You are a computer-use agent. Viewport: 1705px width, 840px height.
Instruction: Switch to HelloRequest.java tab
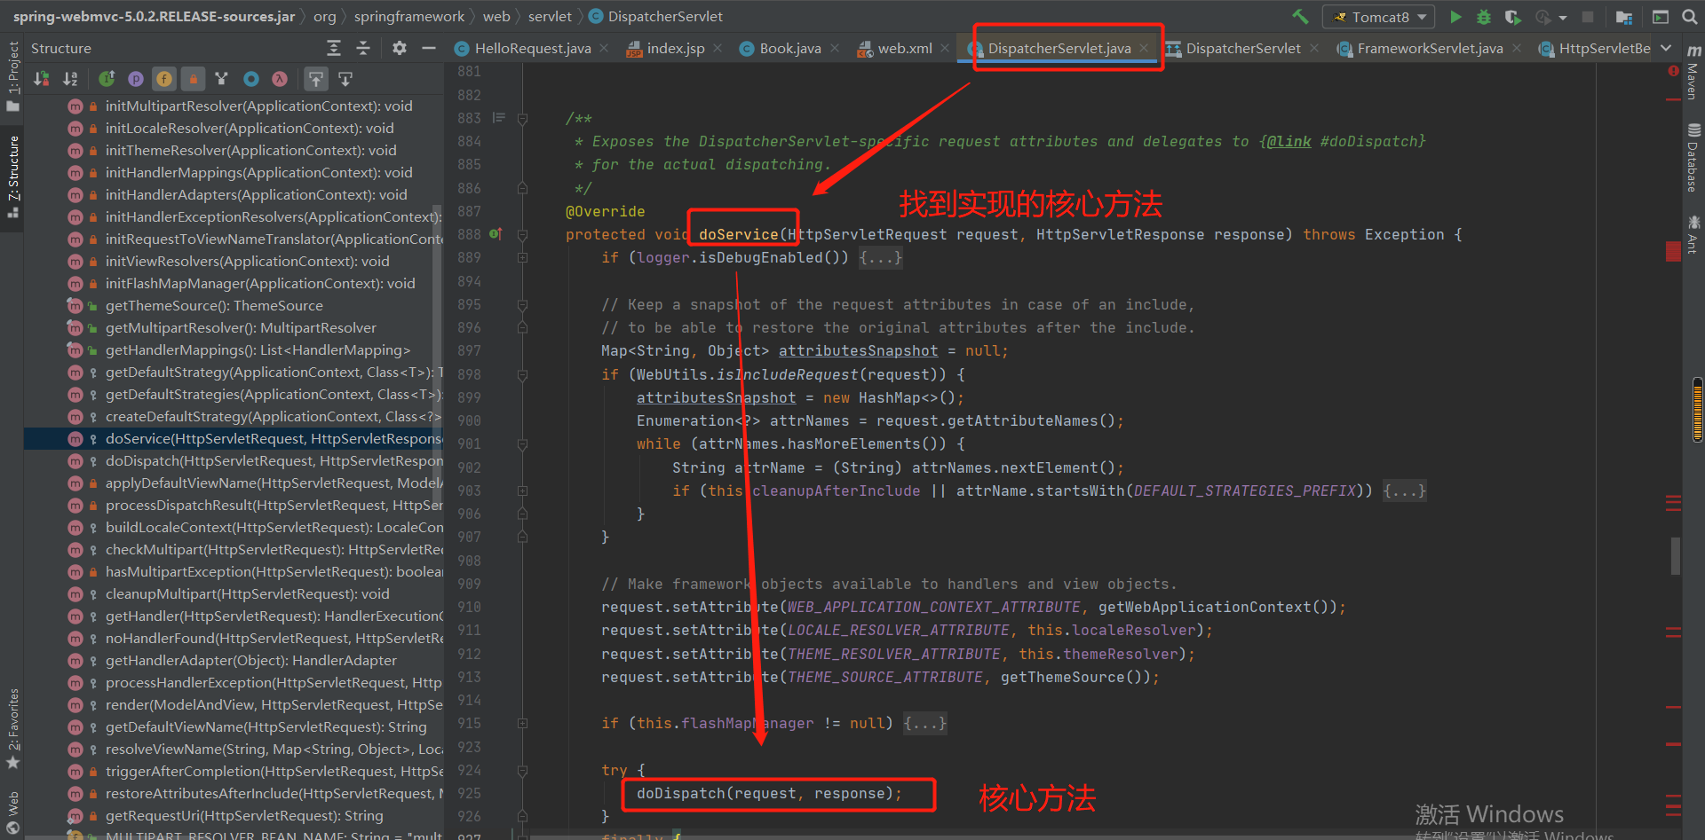click(532, 48)
